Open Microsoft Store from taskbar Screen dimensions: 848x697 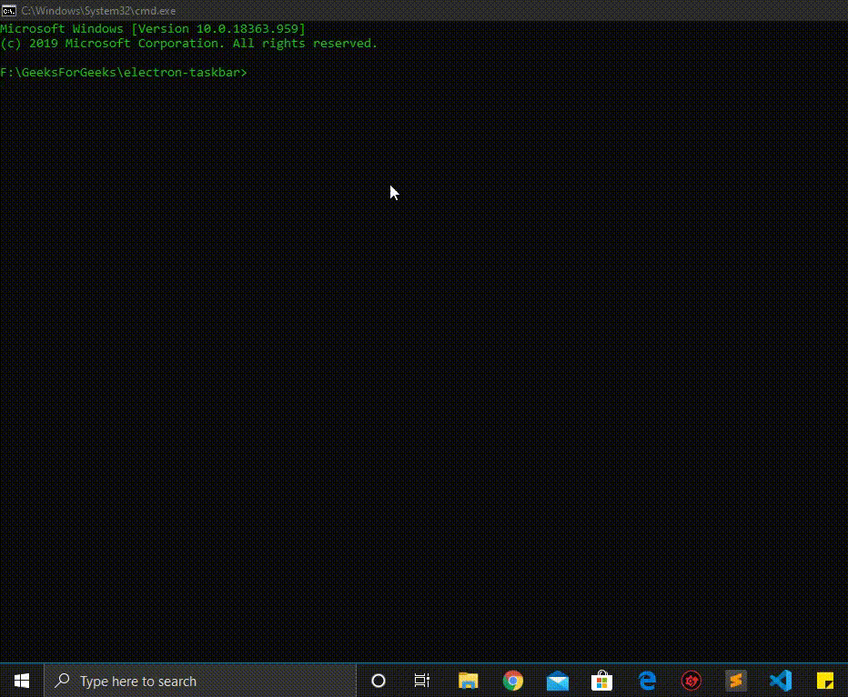(x=602, y=681)
